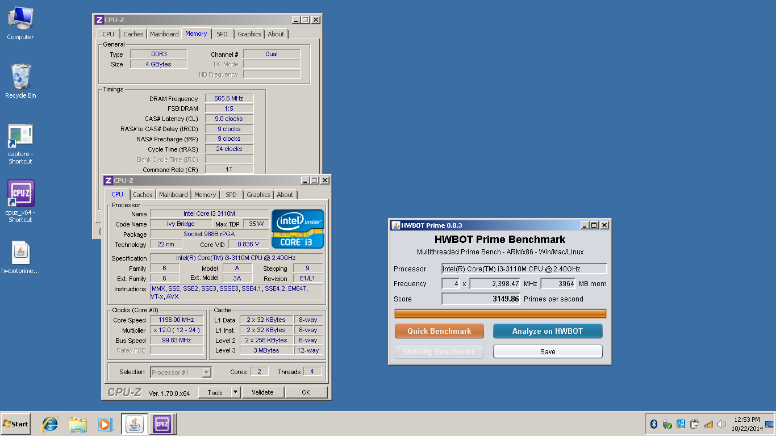Switch to About tab in front CPU-Z
The image size is (776, 436).
coord(285,195)
